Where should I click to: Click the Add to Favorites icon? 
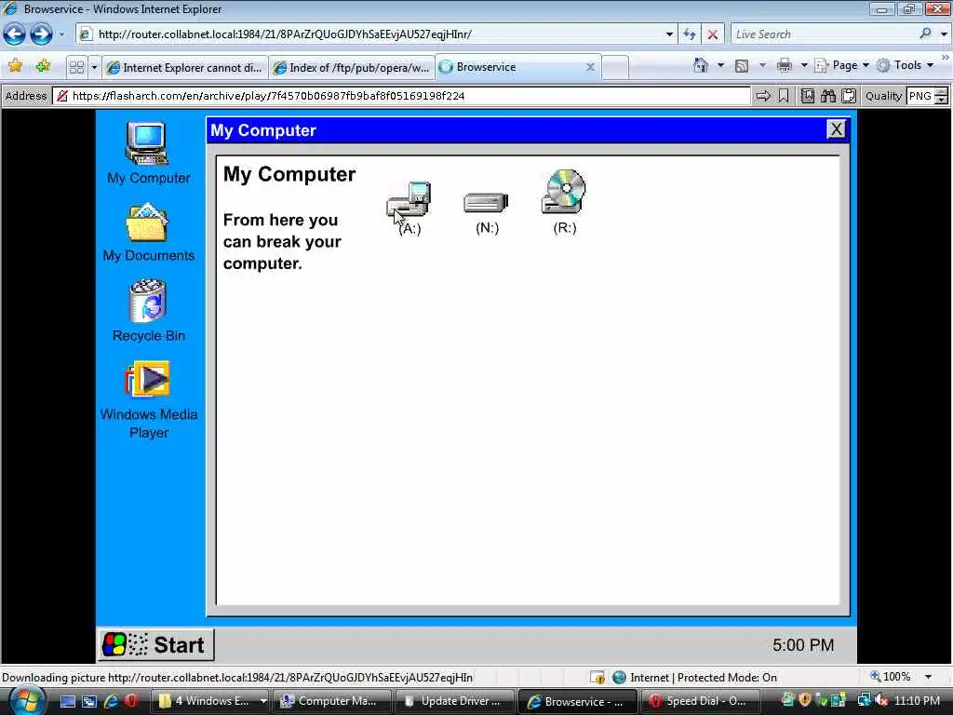43,66
